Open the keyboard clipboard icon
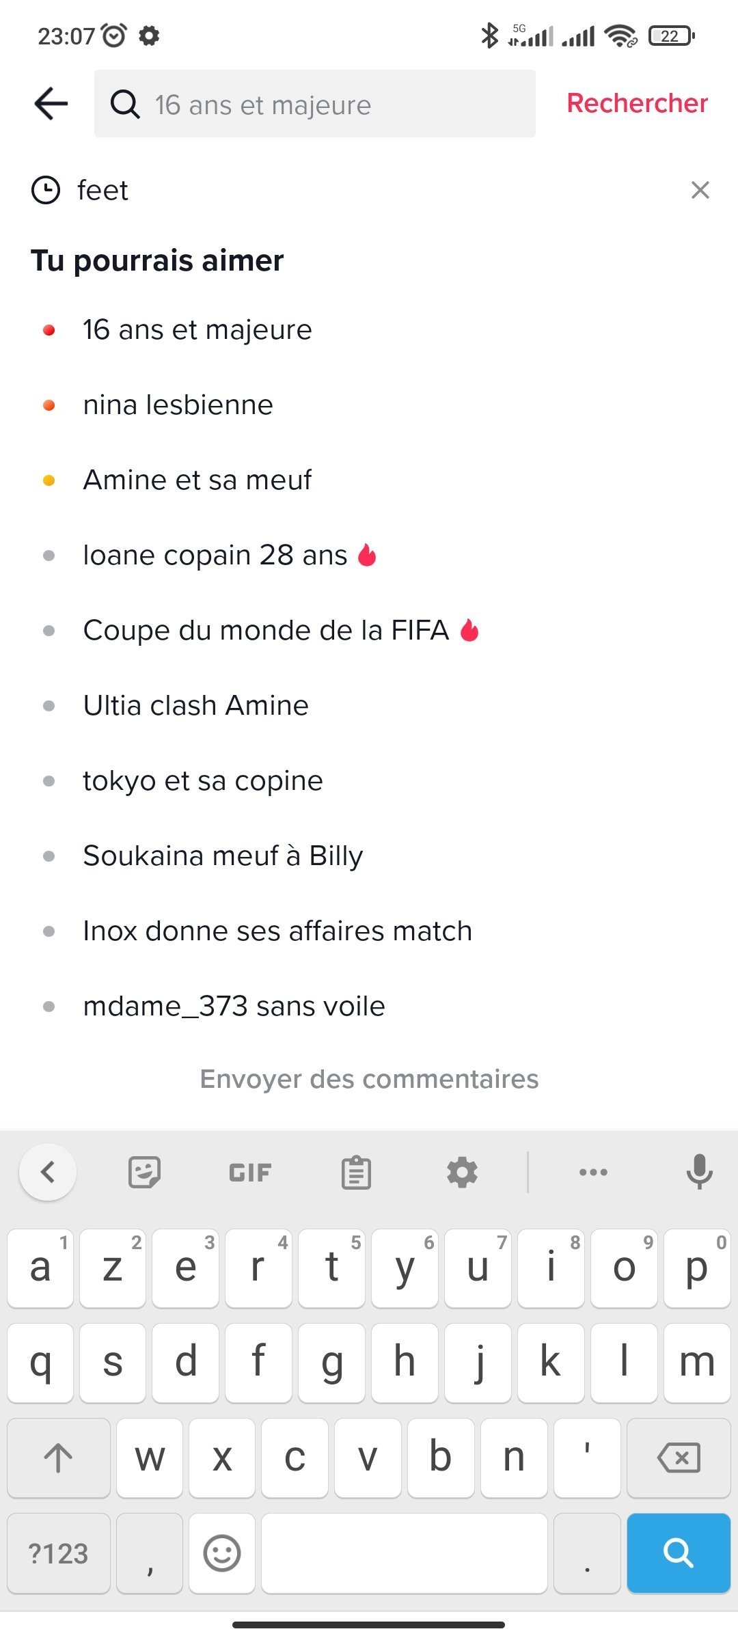 coord(356,1173)
